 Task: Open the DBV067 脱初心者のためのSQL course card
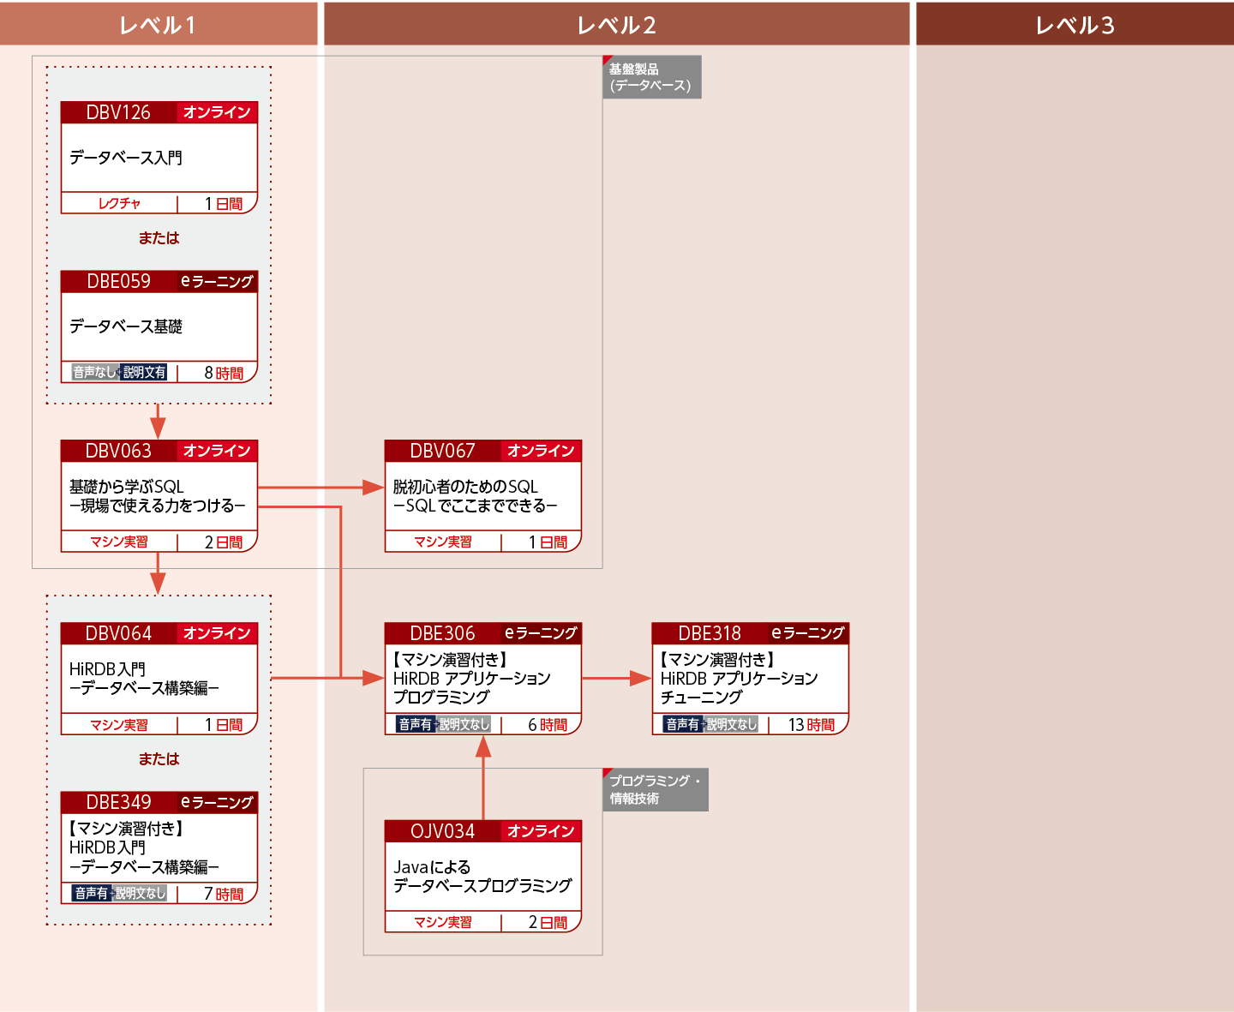(483, 496)
